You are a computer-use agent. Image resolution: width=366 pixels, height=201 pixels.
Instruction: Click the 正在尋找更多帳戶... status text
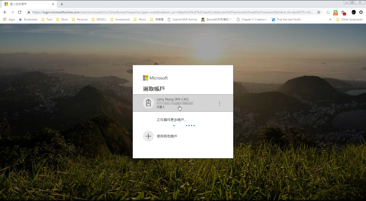point(172,120)
